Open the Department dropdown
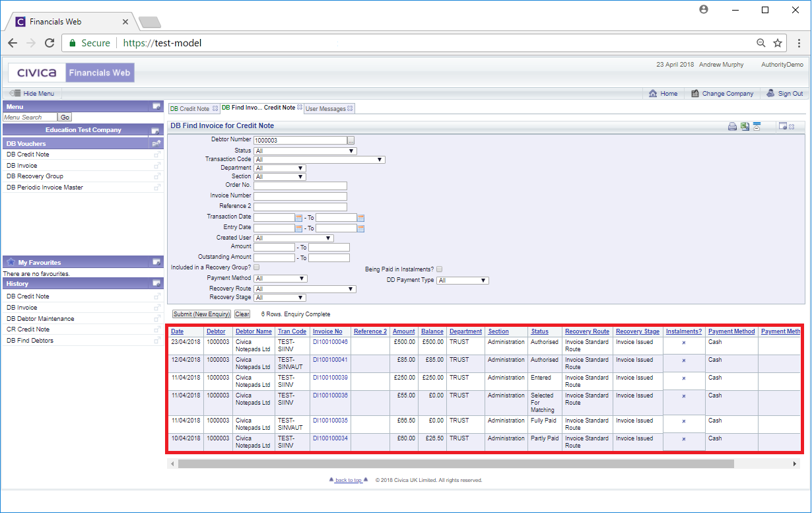 [280, 168]
